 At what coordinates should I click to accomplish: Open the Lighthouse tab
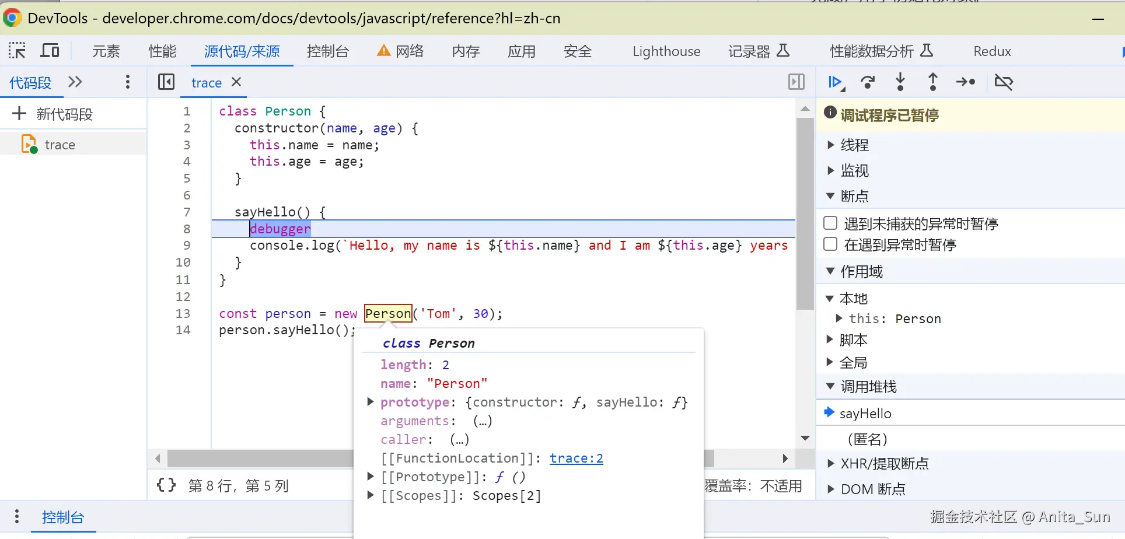(x=666, y=51)
